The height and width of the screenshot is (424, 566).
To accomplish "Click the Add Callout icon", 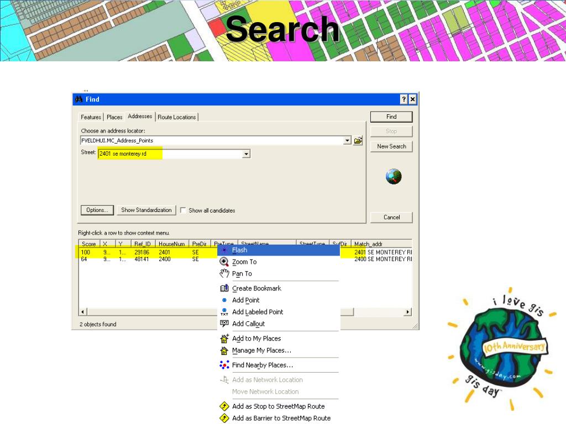I will click(x=224, y=324).
